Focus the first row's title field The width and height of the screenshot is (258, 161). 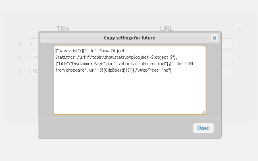tap(33, 43)
